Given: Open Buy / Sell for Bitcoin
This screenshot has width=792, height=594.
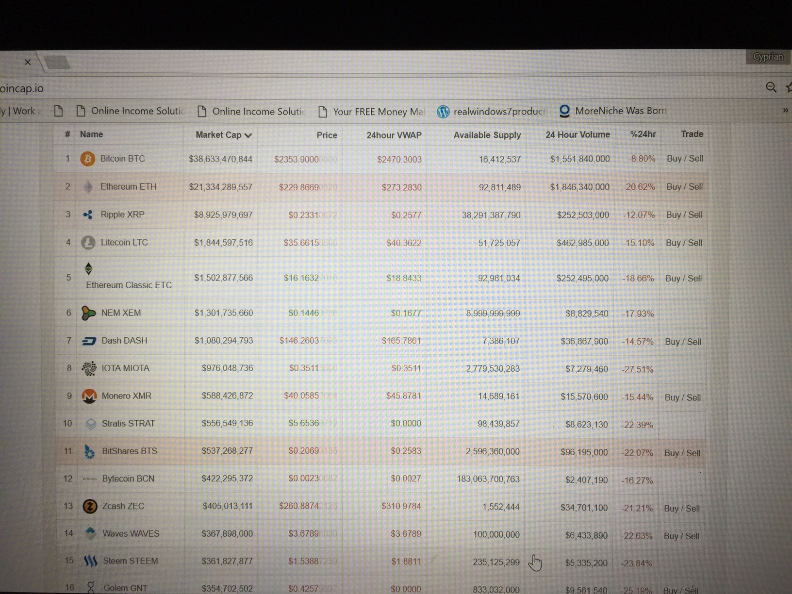Looking at the screenshot, I should pos(685,159).
